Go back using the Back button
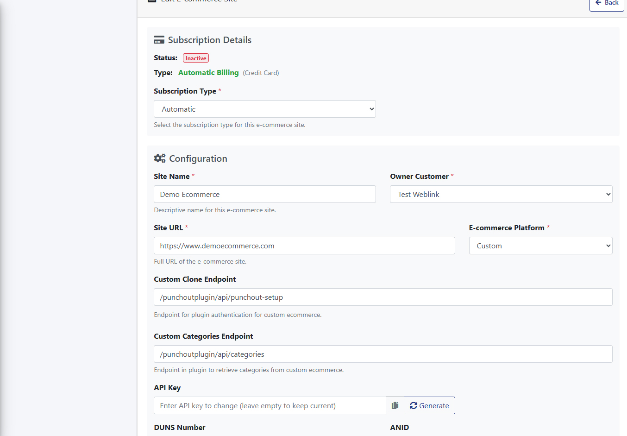This screenshot has width=627, height=436. click(x=607, y=4)
